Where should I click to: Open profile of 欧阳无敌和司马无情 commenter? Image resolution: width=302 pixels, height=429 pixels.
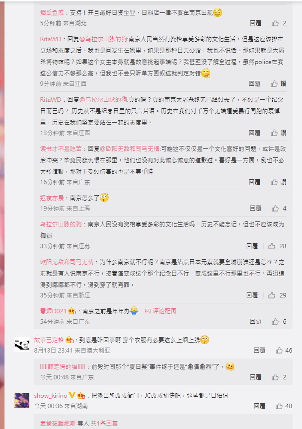pos(67,262)
